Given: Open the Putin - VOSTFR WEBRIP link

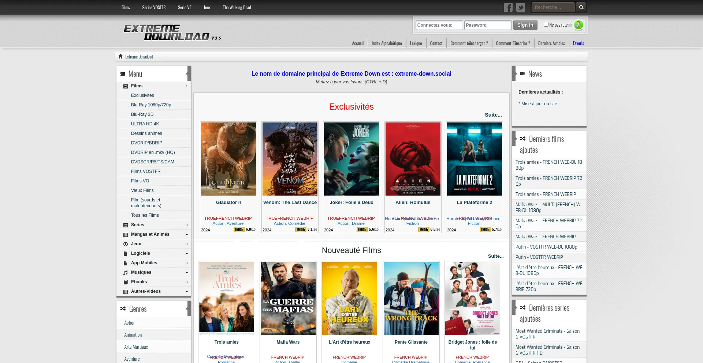Looking at the screenshot, I should coord(539,257).
